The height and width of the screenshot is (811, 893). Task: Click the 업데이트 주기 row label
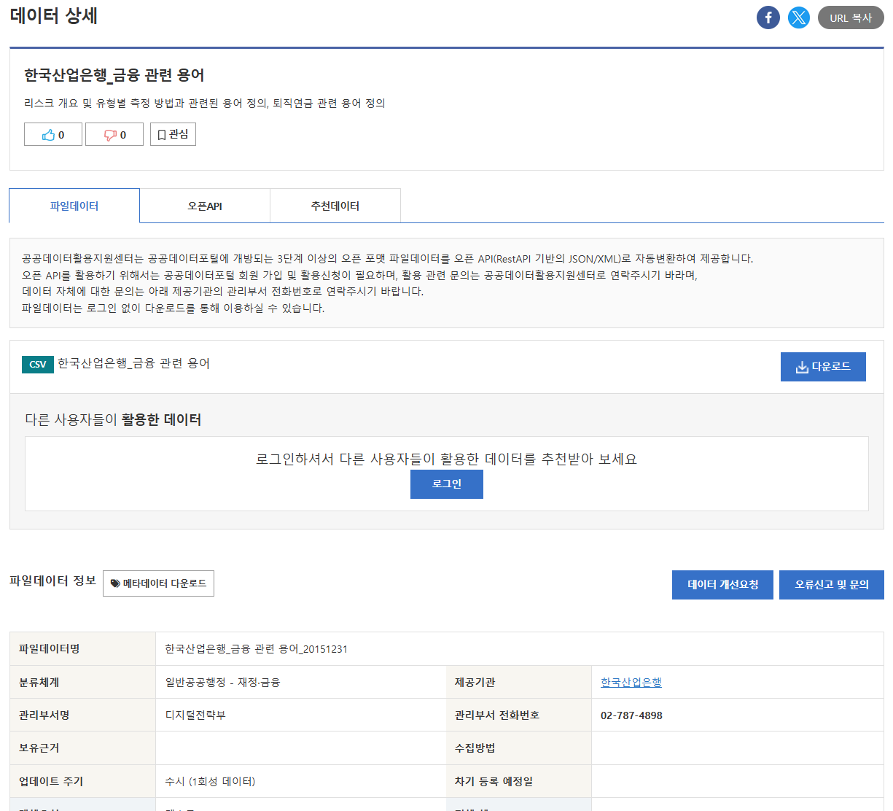51,781
